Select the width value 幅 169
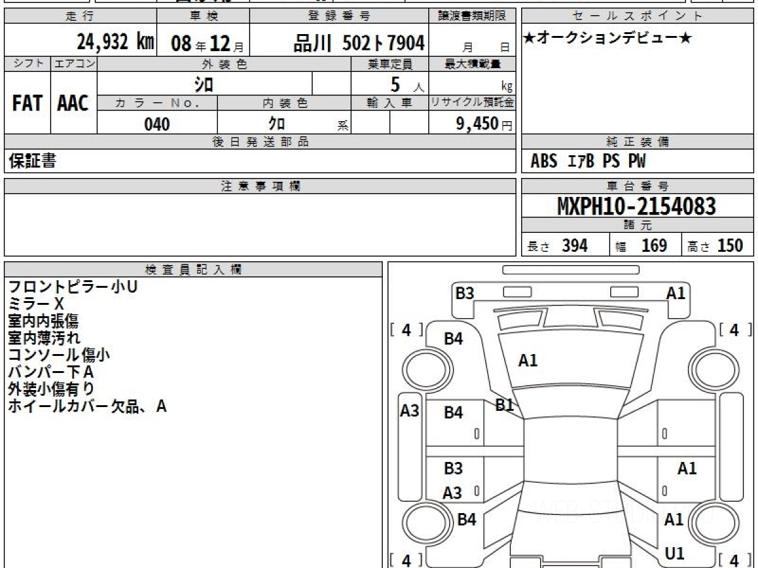 641,246
